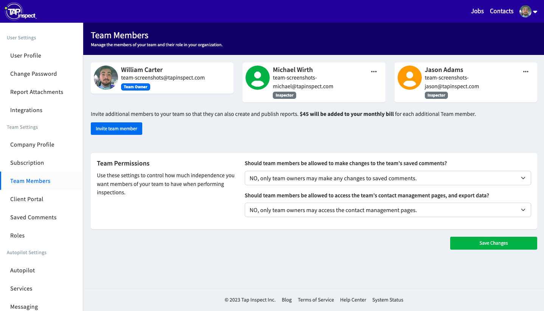Open the Terms of Service link
The height and width of the screenshot is (311, 544).
[316, 300]
